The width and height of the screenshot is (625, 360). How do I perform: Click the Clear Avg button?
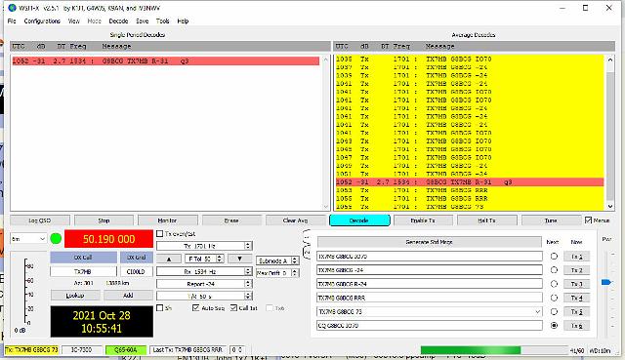tap(295, 220)
